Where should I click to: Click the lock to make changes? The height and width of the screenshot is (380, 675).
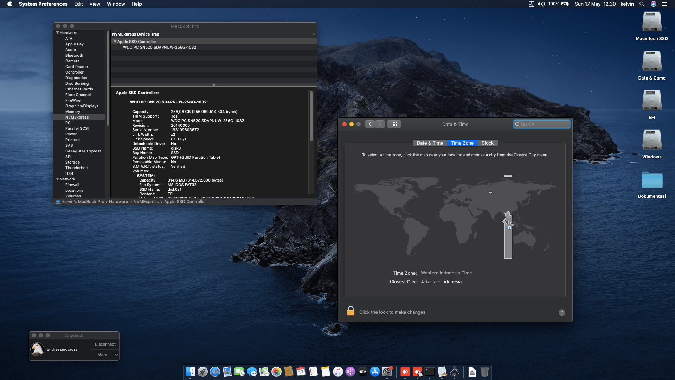click(x=351, y=311)
